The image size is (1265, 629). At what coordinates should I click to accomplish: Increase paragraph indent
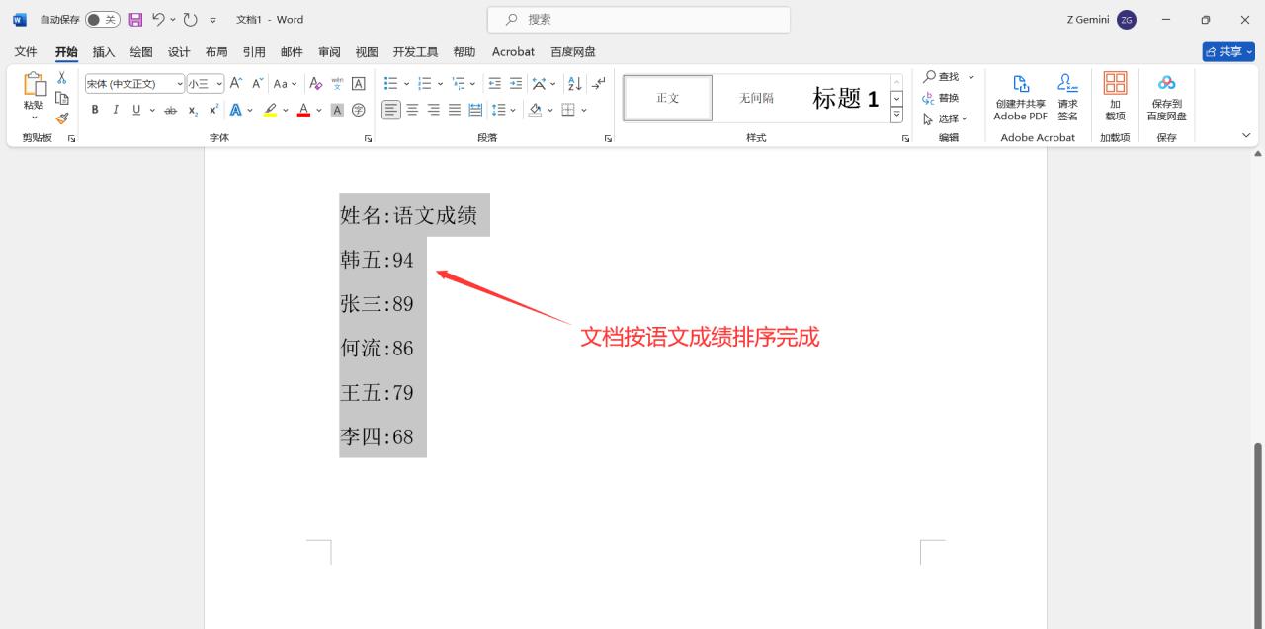point(516,84)
